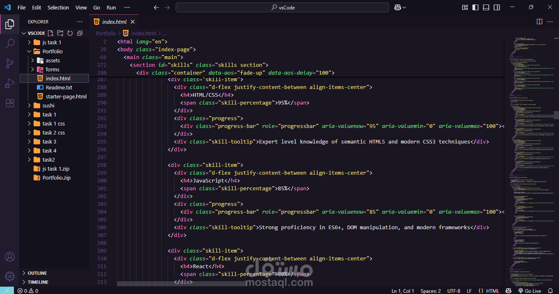The width and height of the screenshot is (559, 294).
Task: Click the New Folder icon in Explorer
Action: coord(60,33)
